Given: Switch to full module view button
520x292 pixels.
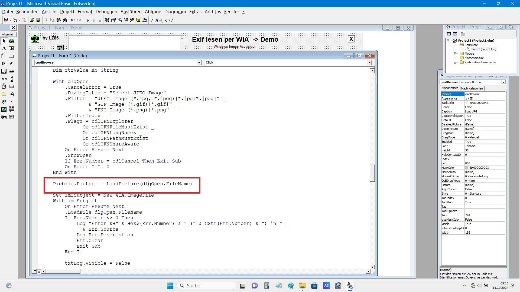Looking at the screenshot, I should tap(39, 271).
